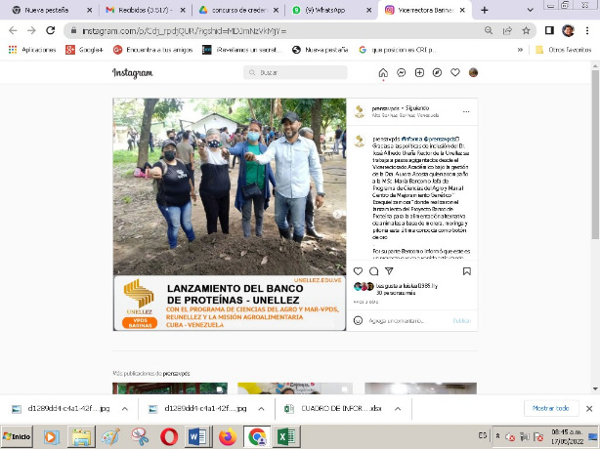Open Word from the taskbar
Image resolution: width=600 pixels, height=449 pixels.
[197, 436]
